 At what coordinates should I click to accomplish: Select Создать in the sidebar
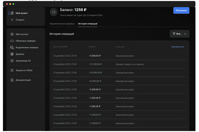point(20,20)
